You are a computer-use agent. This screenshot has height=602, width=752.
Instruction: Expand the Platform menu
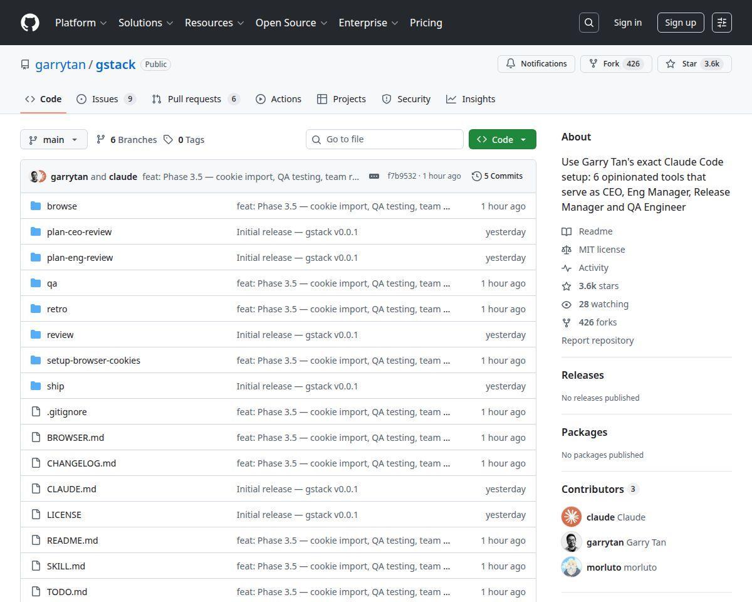point(81,23)
